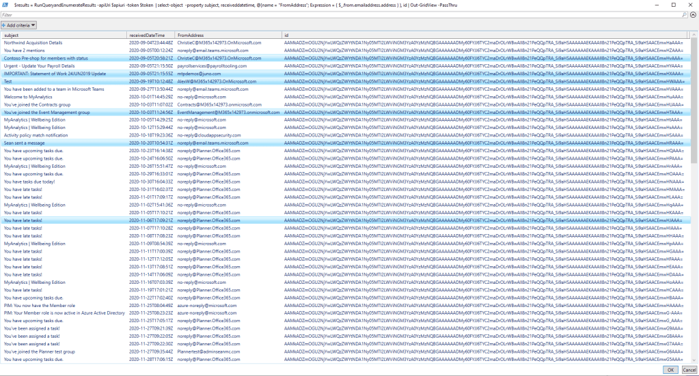The image size is (699, 376).
Task: Click the PowerShell icon in the title bar
Action: 6,5
